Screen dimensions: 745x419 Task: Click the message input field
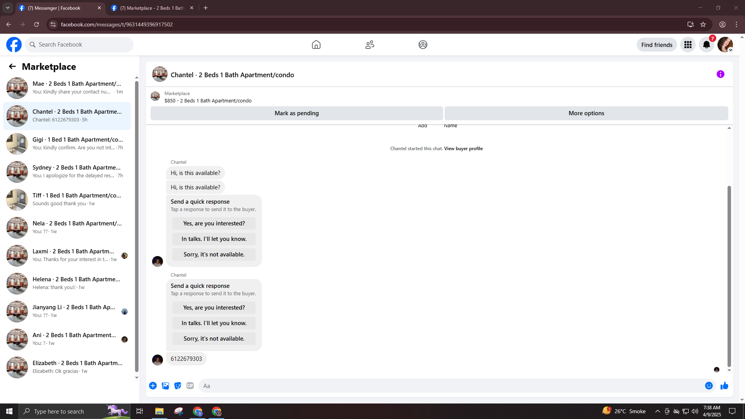[x=452, y=386]
